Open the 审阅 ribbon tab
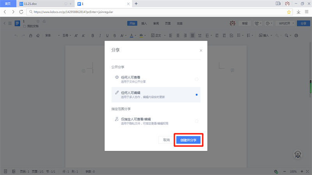Screen dimensions: 312x175 (x=156, y=23)
